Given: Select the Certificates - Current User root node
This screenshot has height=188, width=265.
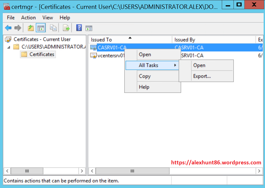Looking at the screenshot, I should (42, 39).
